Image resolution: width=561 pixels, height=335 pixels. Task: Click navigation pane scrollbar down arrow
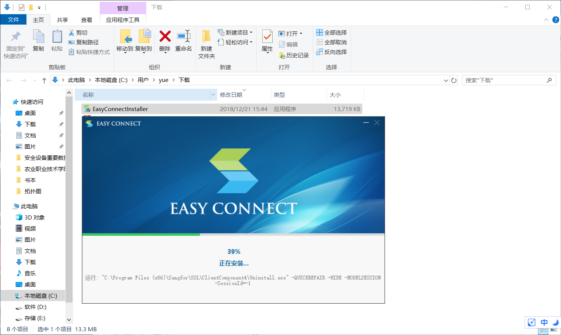tap(69, 320)
